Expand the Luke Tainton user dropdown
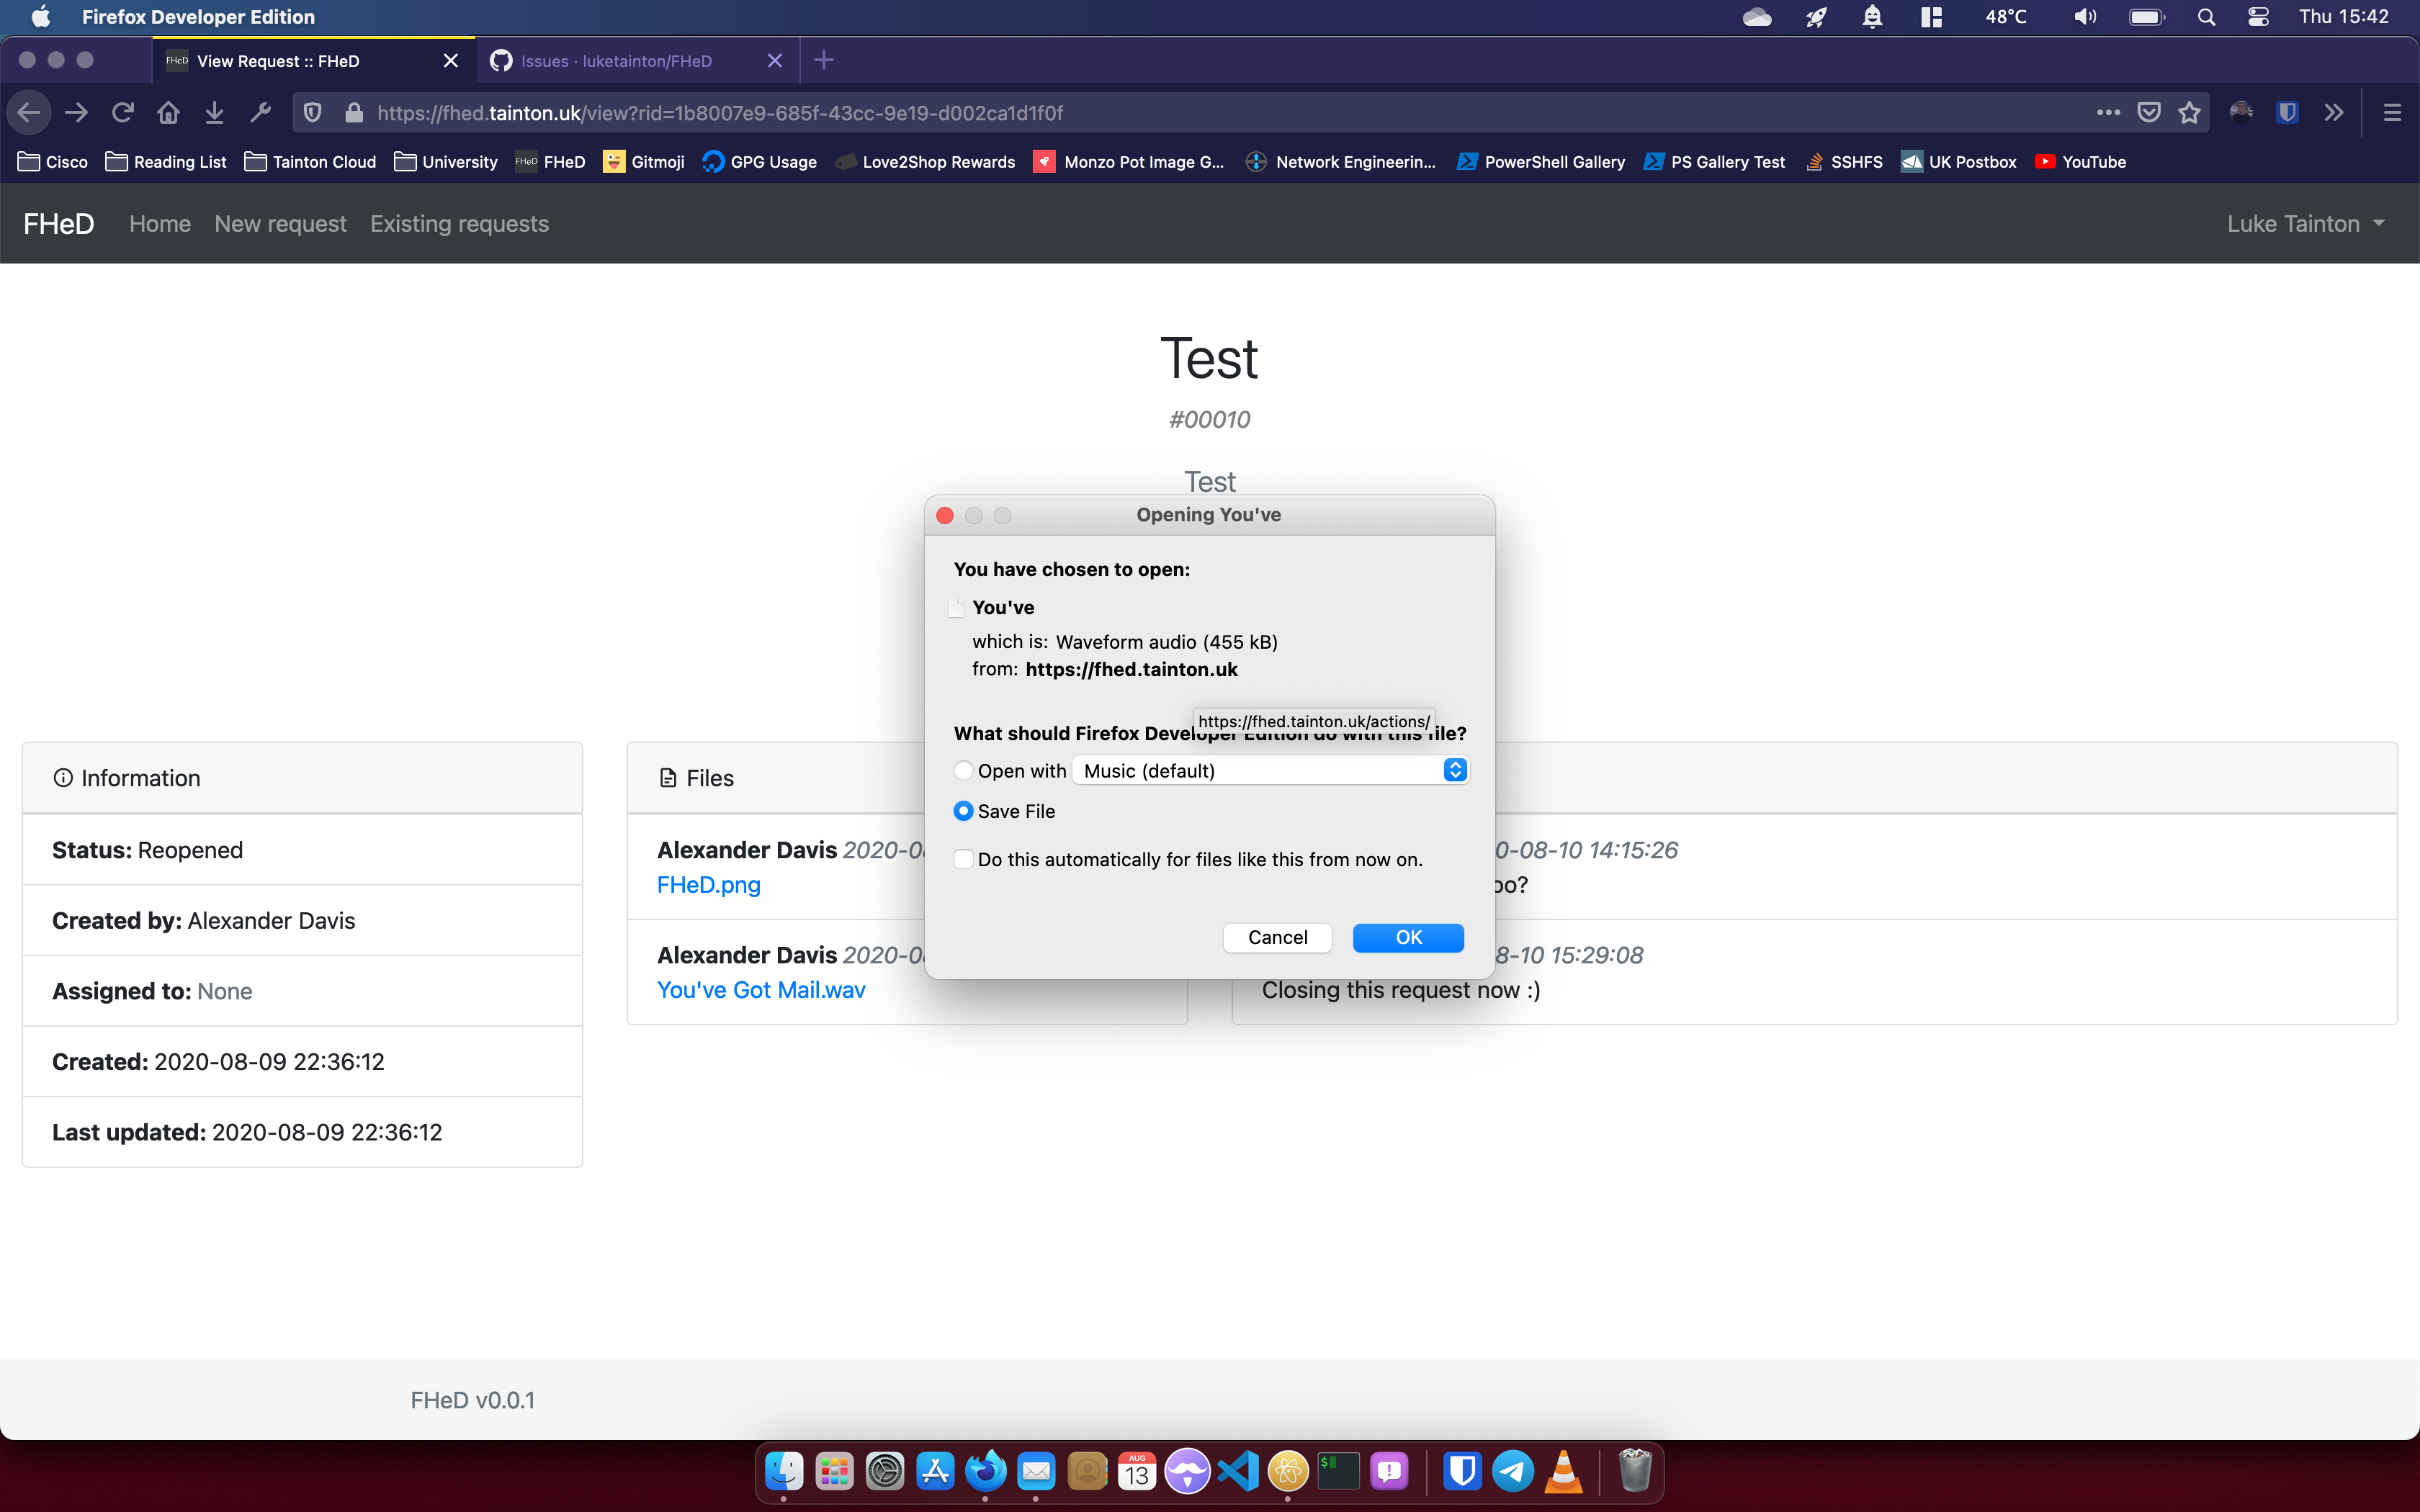The width and height of the screenshot is (2420, 1512). 2305,224
